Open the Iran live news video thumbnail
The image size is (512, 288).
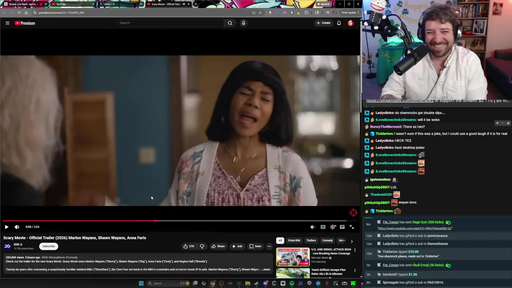(293, 257)
